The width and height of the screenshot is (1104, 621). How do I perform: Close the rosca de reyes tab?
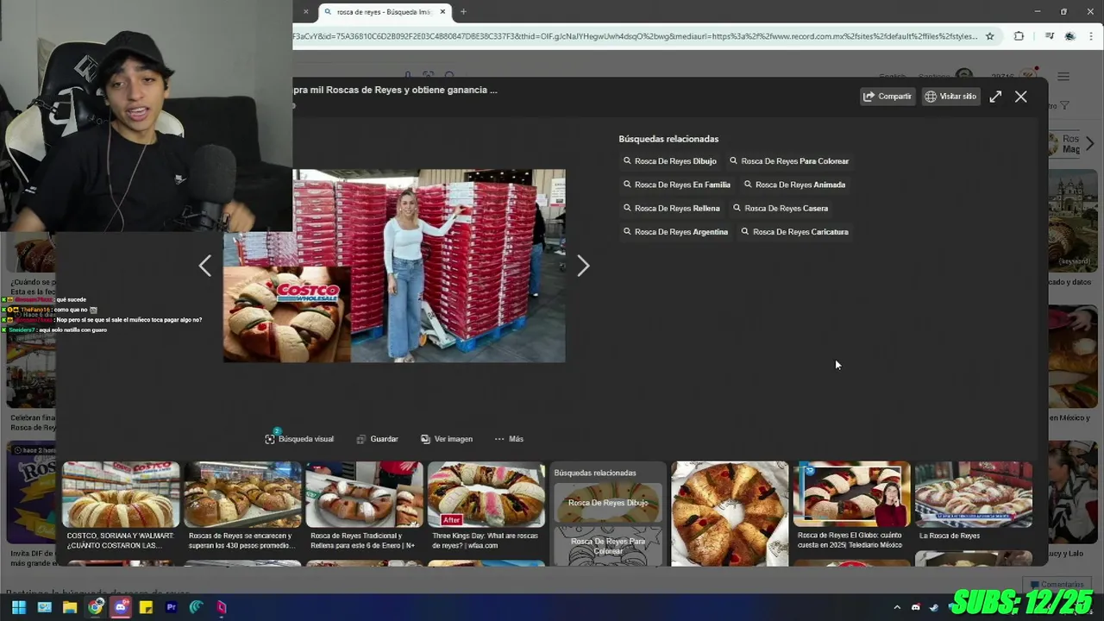click(x=443, y=12)
